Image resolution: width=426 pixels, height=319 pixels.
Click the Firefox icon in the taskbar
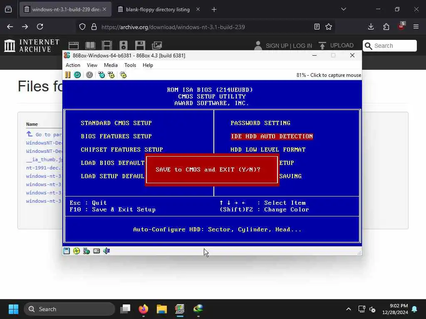pyautogui.click(x=144, y=309)
